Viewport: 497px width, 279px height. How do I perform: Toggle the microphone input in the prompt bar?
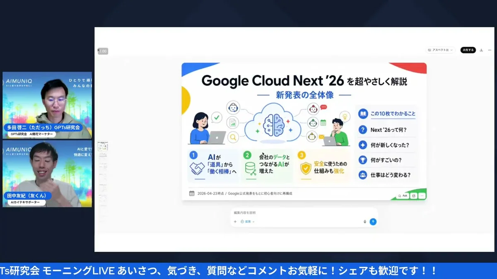click(365, 221)
